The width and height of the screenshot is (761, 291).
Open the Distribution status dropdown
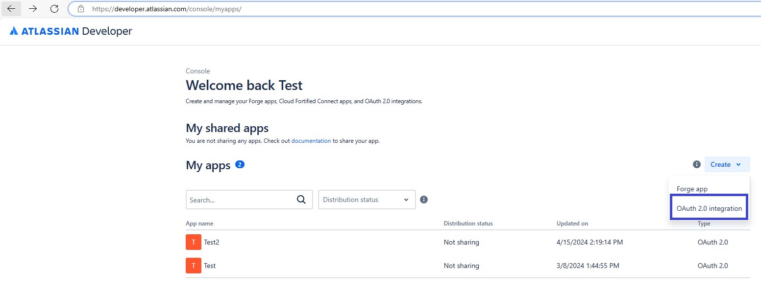pos(367,200)
